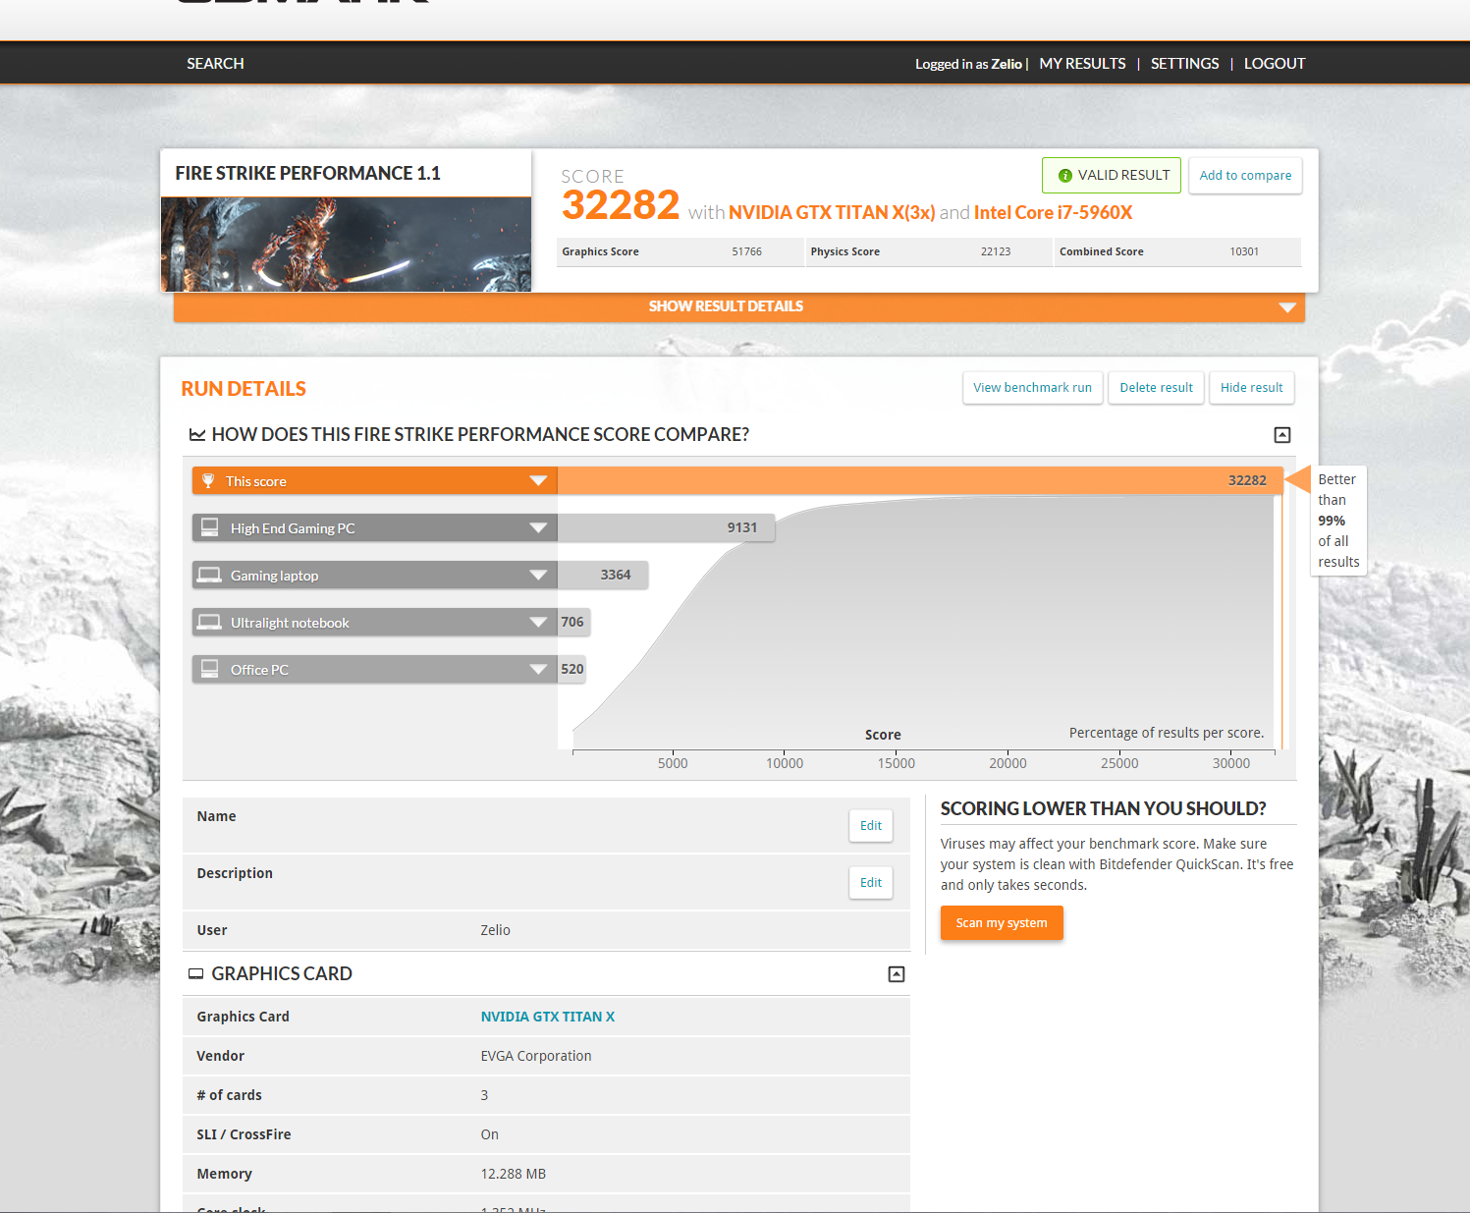
Task: Edit the Name field
Action: pos(871,825)
